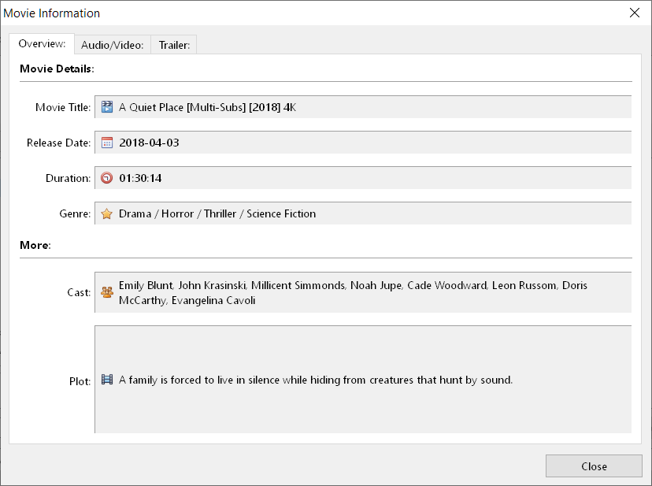This screenshot has height=486, width=652.
Task: Close the Movie Information dialog
Action: (594, 466)
